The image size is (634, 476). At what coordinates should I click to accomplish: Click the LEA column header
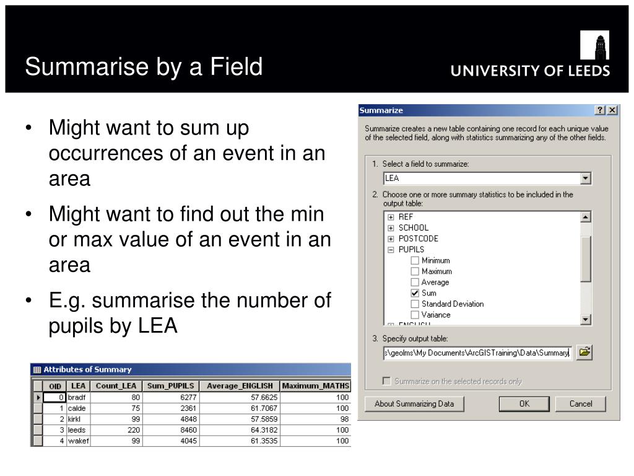[x=78, y=386]
